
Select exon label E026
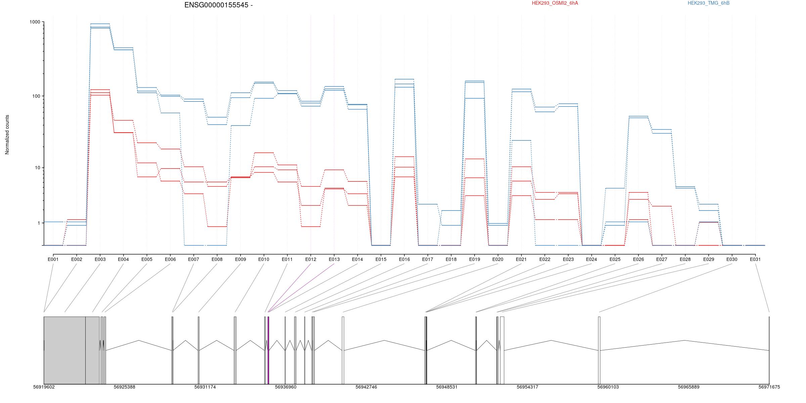(638, 259)
